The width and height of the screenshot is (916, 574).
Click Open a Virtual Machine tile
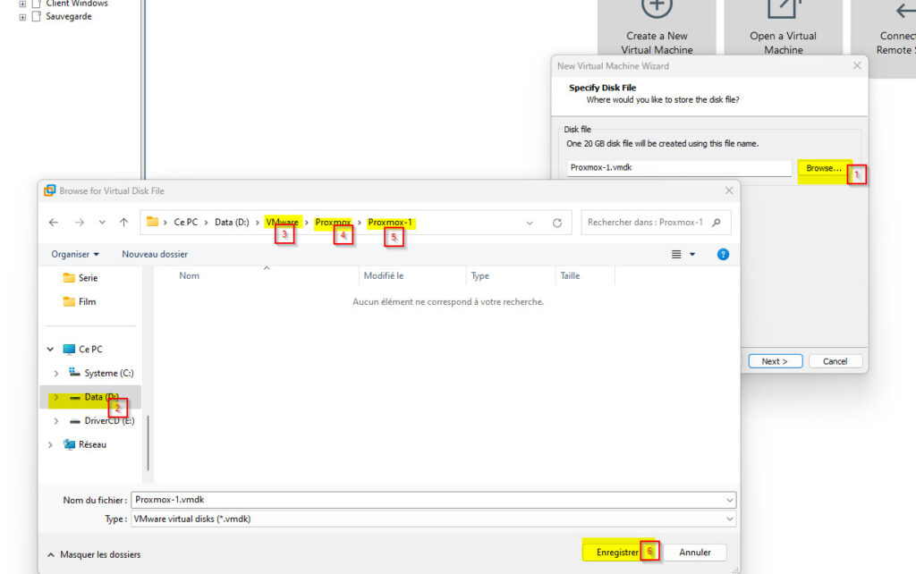pos(784,28)
